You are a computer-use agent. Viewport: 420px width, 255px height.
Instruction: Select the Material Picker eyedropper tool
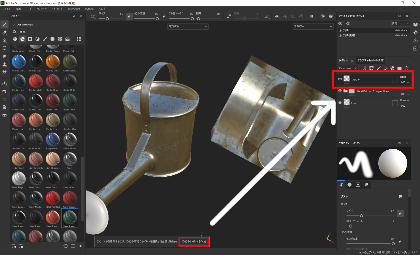(x=4, y=72)
